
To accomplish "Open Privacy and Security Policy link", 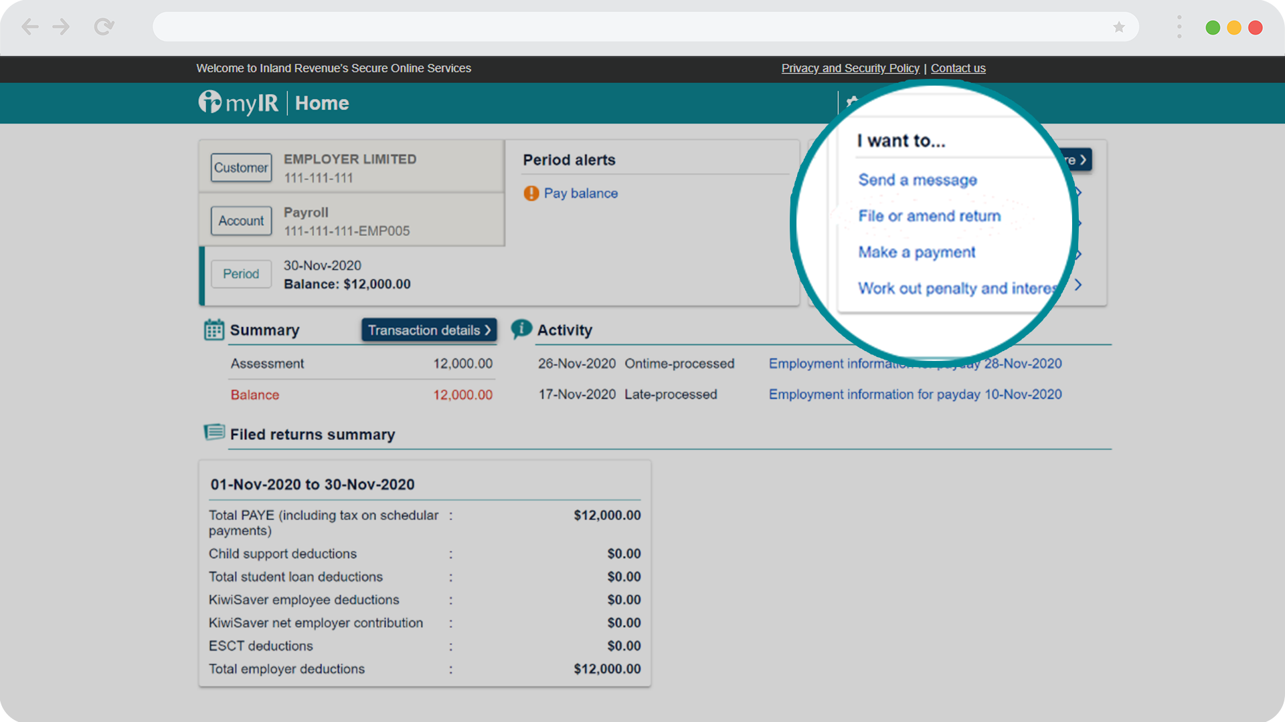I will (x=850, y=68).
